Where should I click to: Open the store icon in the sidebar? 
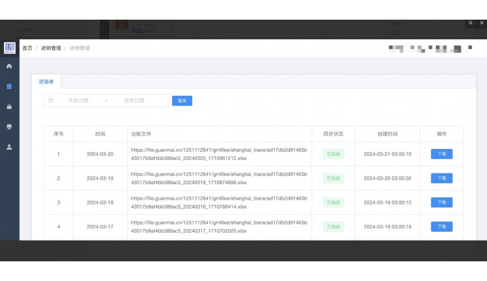click(x=9, y=127)
